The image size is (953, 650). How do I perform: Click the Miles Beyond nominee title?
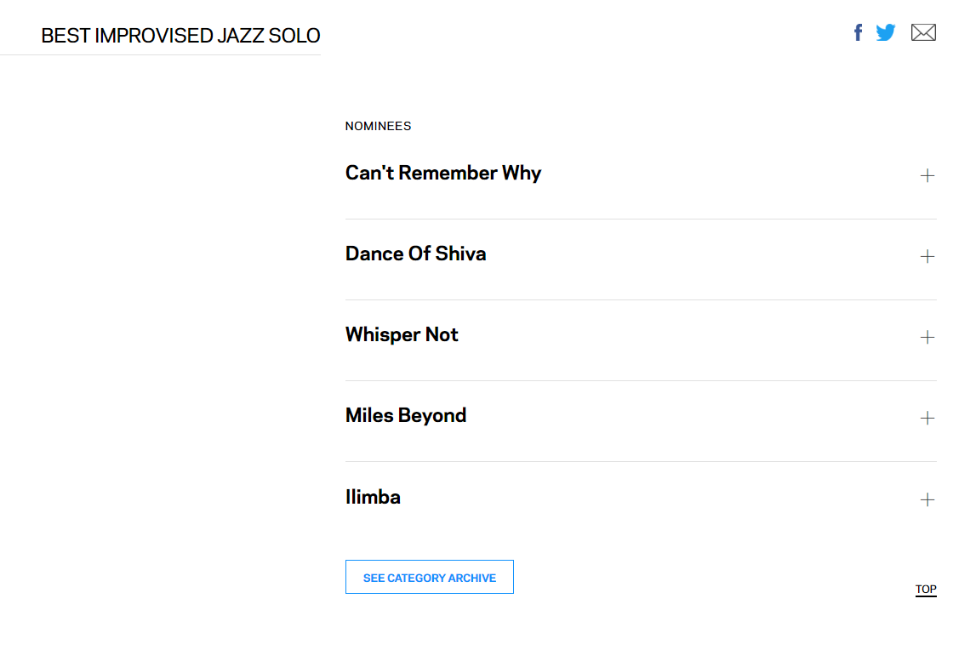(x=406, y=416)
